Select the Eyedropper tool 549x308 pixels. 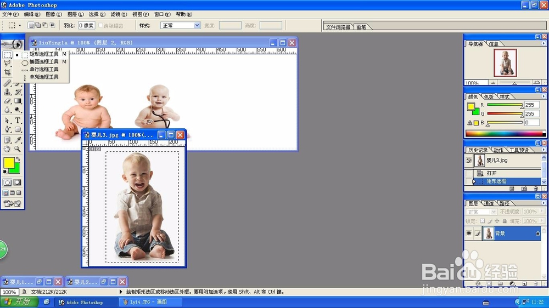click(18, 140)
